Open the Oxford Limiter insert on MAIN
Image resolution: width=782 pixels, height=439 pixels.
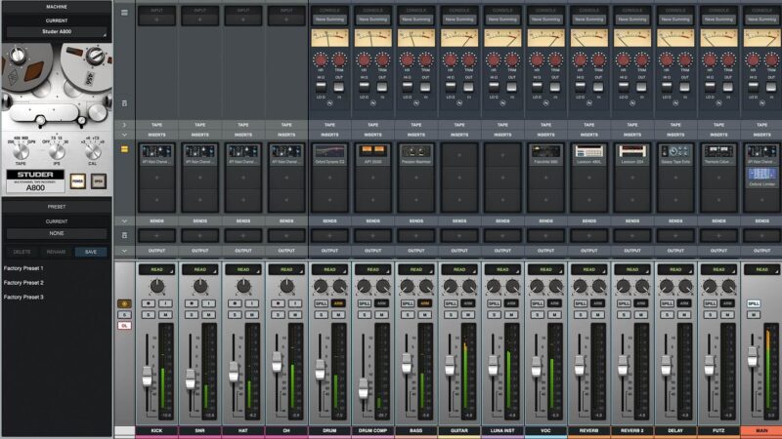tap(761, 174)
